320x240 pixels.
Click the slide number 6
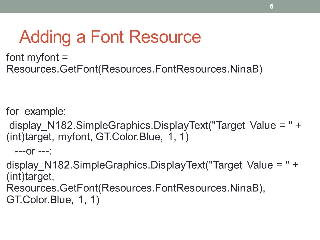[x=271, y=6]
